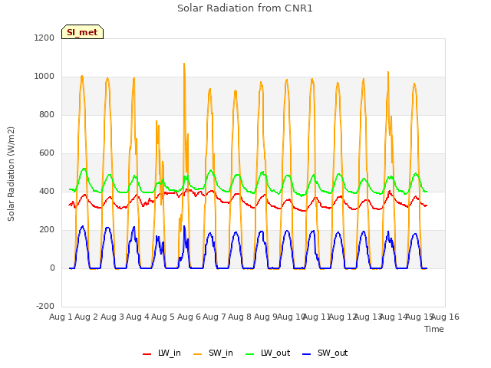Click the chart title Solar Radiation from CNR1
This screenshot has height=368, width=491.
click(x=245, y=8)
